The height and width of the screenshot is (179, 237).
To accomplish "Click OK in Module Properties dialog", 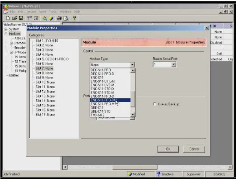I will pyautogui.click(x=168, y=149).
